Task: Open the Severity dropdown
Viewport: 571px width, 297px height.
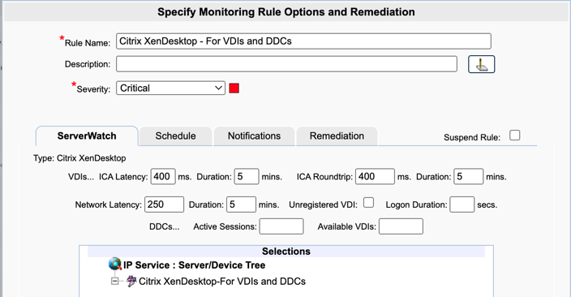Action: coord(170,88)
